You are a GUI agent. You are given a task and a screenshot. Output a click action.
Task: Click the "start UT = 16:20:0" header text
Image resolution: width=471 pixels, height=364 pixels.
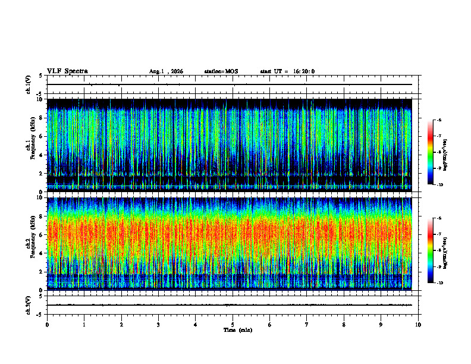(287, 71)
